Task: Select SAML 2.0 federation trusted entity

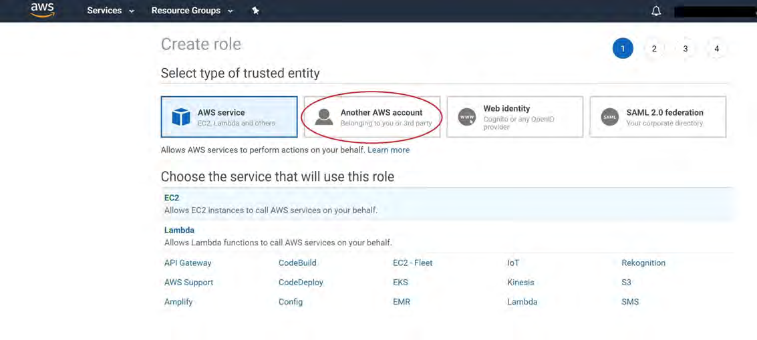Action: tap(657, 117)
